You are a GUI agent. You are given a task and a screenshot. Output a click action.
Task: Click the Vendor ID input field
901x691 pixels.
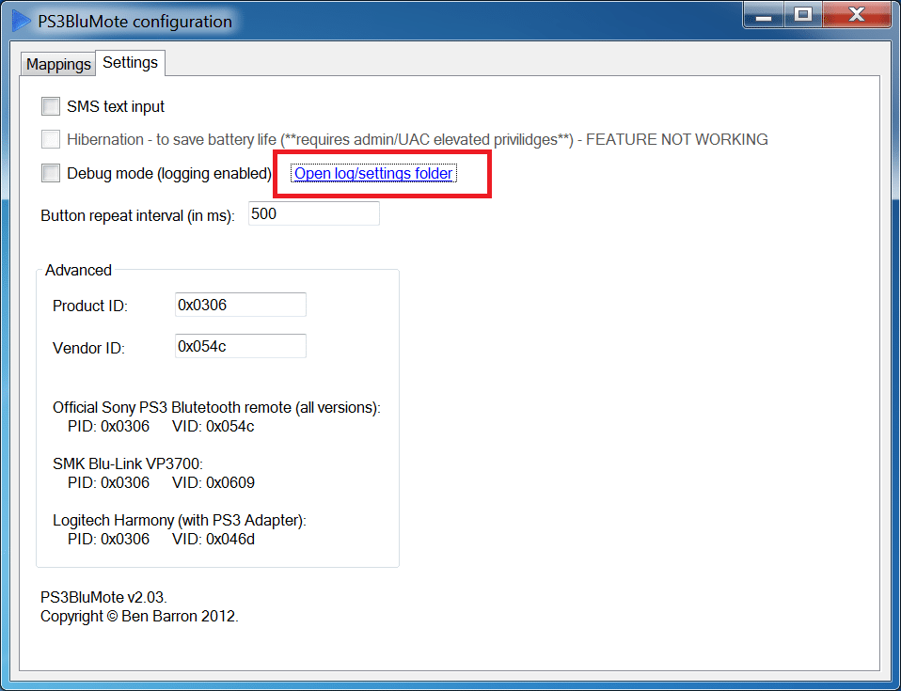tap(240, 346)
